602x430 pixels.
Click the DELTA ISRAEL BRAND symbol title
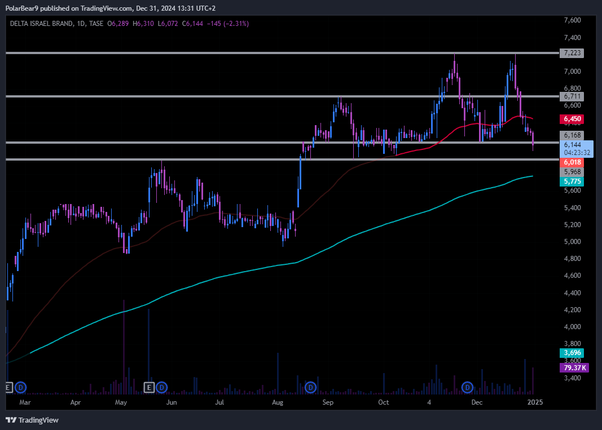pos(41,24)
